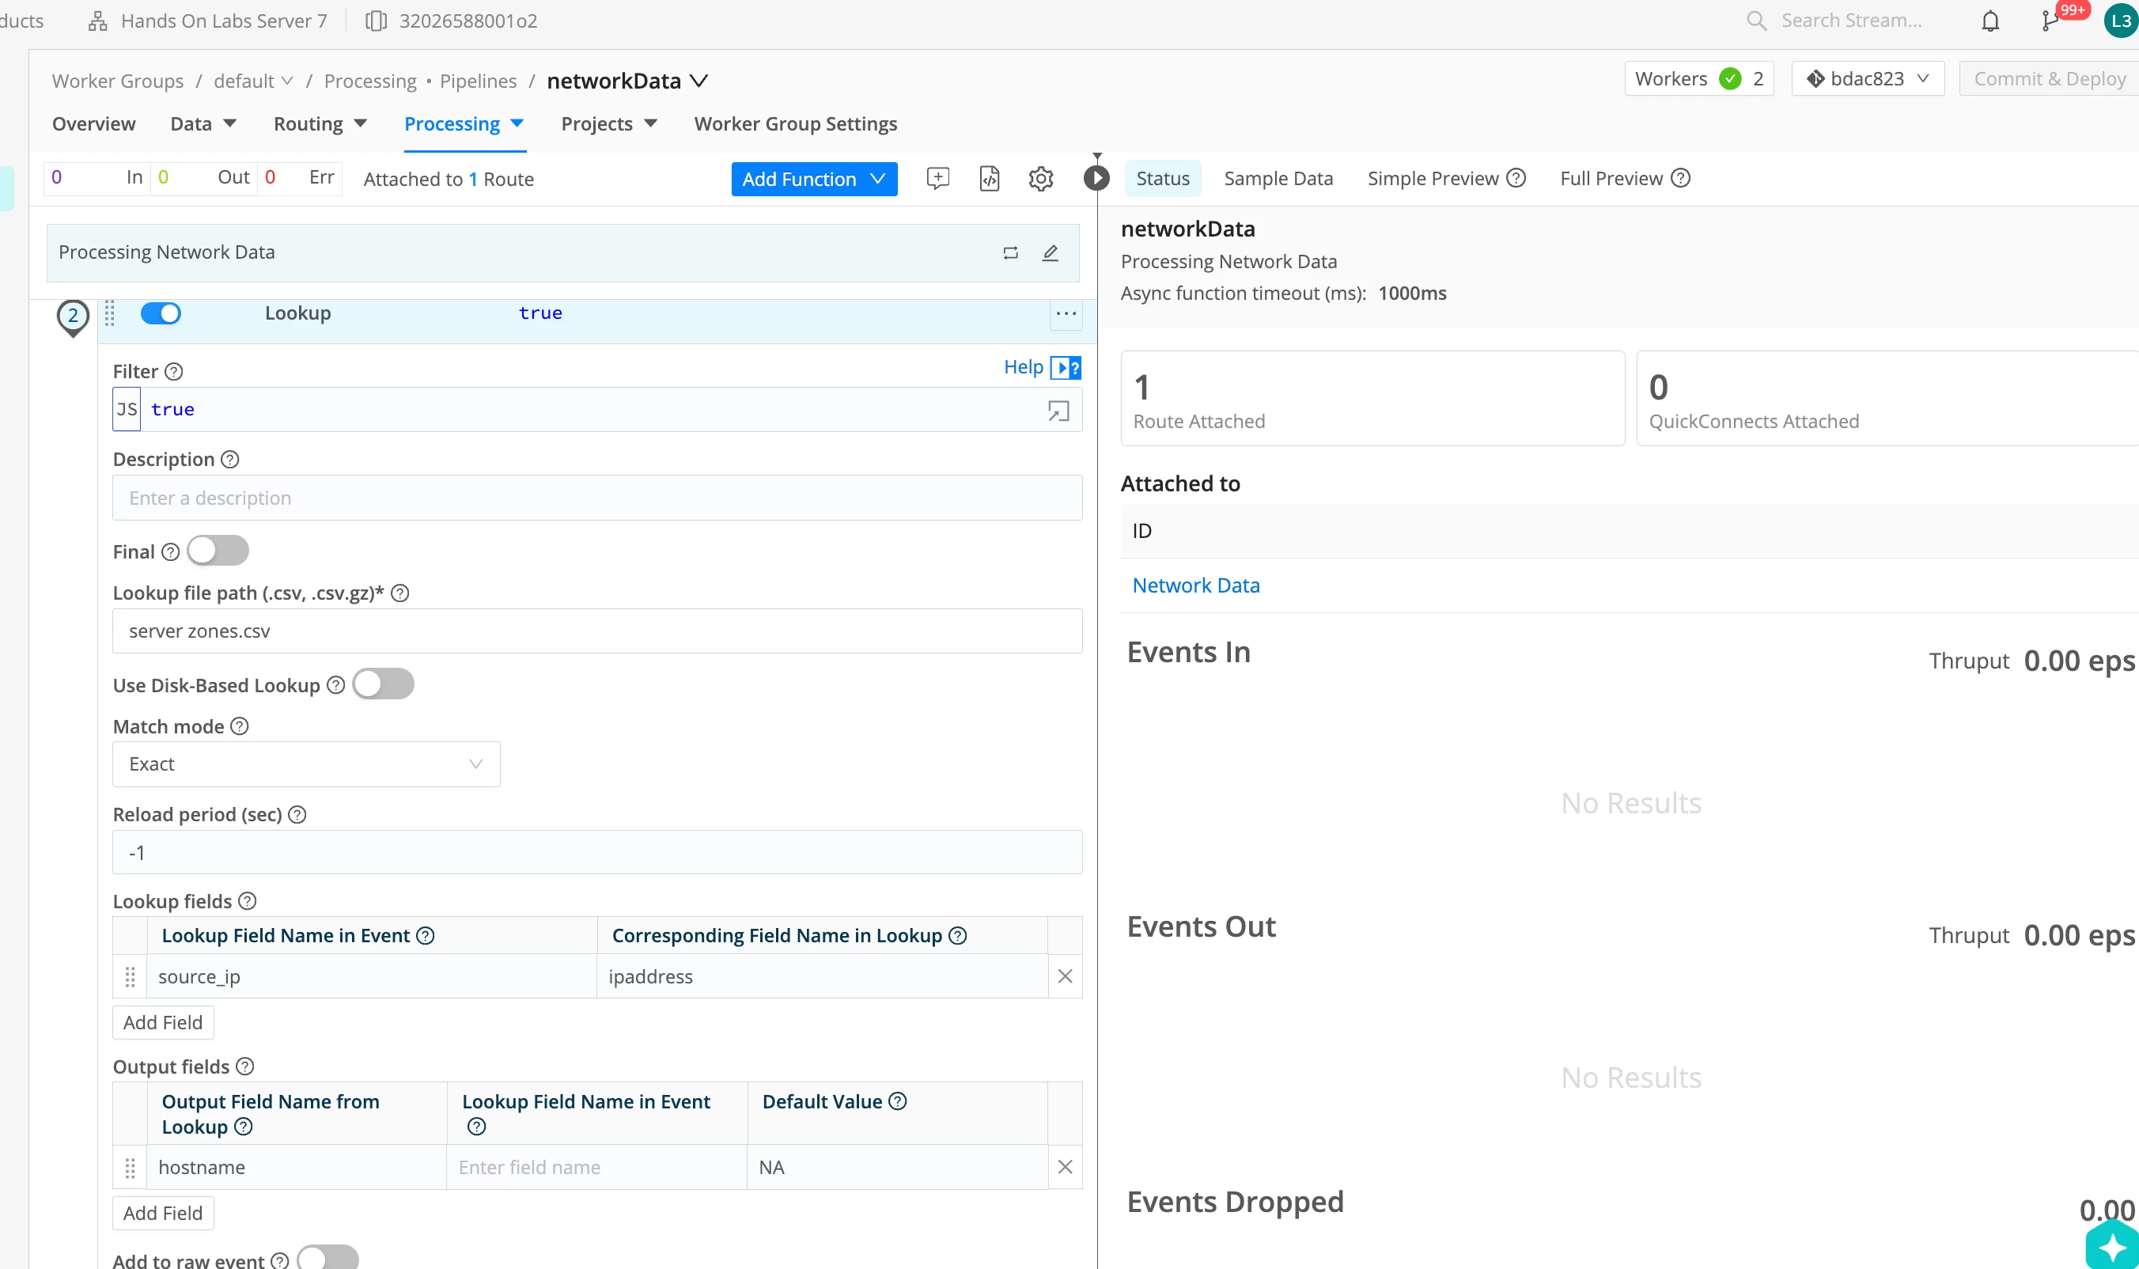The width and height of the screenshot is (2139, 1269).
Task: Switch to the Sample Data tab
Action: click(x=1278, y=179)
